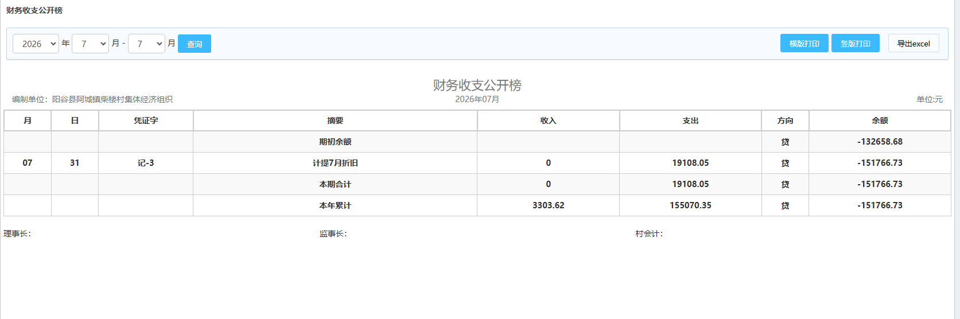The image size is (960, 319).
Task: Select the 记-3 voucher cell
Action: (146, 163)
